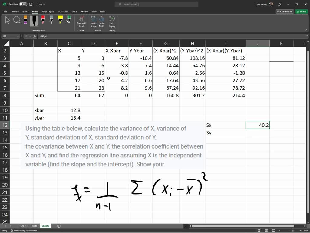Switch to Page Break Preview view
This screenshot has height=233, width=310.
pyautogui.click(x=274, y=230)
